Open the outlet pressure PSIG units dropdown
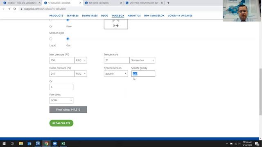This screenshot has height=147, width=262. coord(81,73)
